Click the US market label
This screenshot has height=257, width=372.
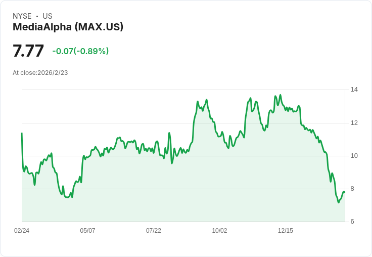coord(48,16)
